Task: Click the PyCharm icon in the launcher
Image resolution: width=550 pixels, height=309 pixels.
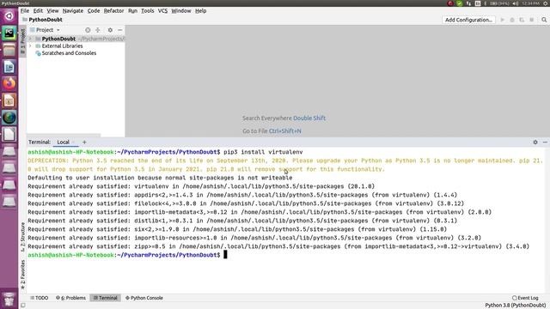Action: coord(9,33)
